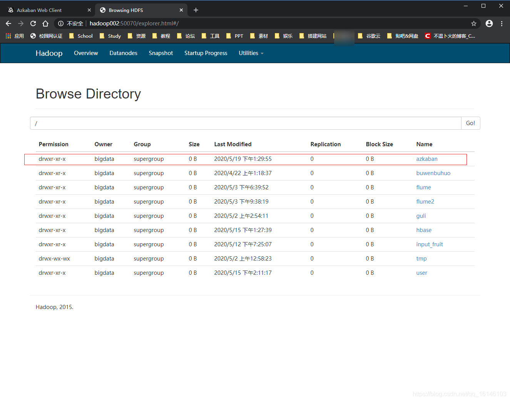Switch to Browsing HDFS tab
510x401 pixels.
point(141,10)
